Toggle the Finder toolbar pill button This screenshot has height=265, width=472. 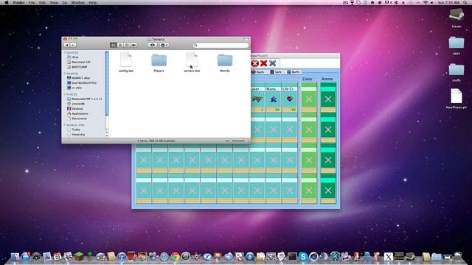pos(246,39)
